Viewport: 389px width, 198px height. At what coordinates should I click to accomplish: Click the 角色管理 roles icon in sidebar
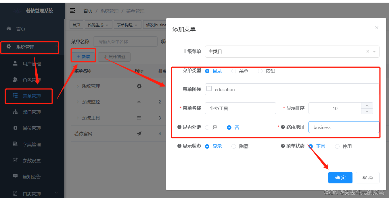pyautogui.click(x=16, y=80)
